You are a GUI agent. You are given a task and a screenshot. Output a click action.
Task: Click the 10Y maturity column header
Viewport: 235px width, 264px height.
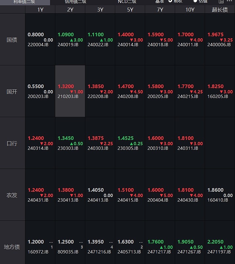[190, 10]
